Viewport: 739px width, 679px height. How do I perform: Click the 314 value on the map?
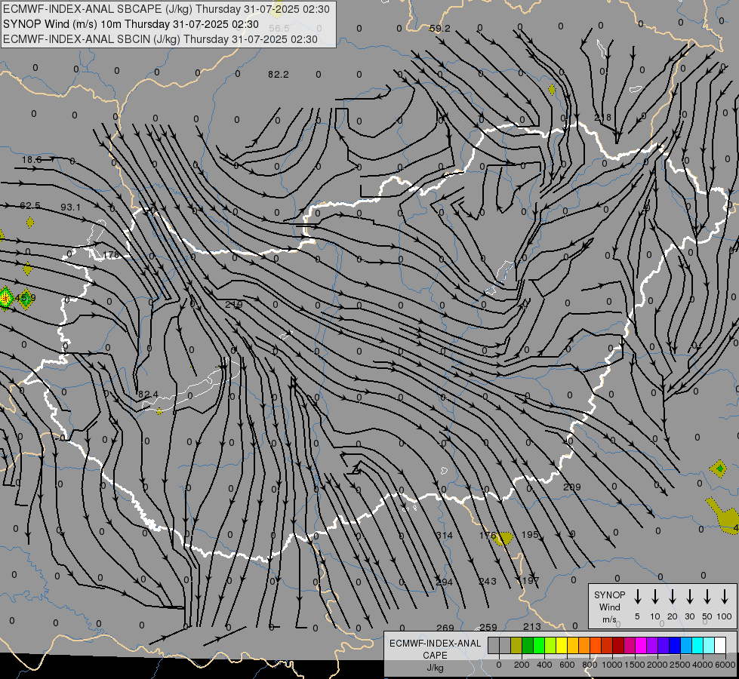click(x=444, y=536)
